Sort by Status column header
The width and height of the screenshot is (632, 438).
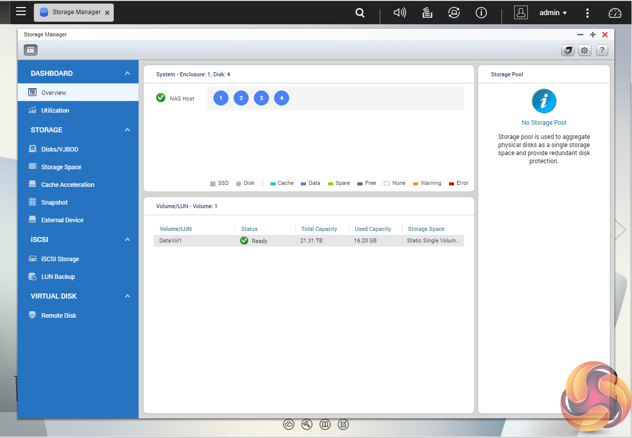249,229
